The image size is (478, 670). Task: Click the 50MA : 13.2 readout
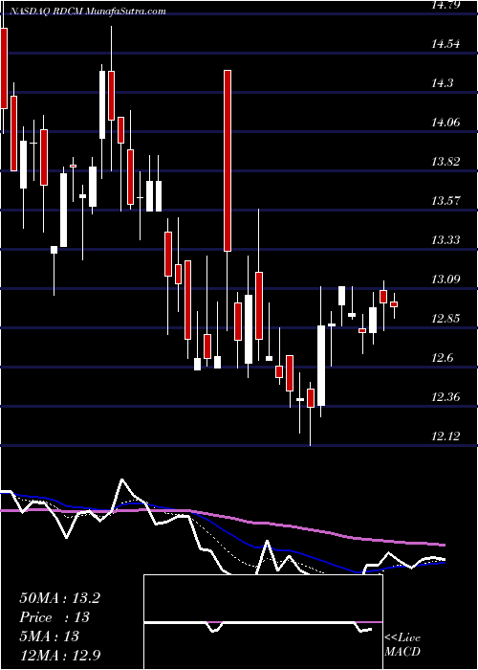(x=59, y=598)
